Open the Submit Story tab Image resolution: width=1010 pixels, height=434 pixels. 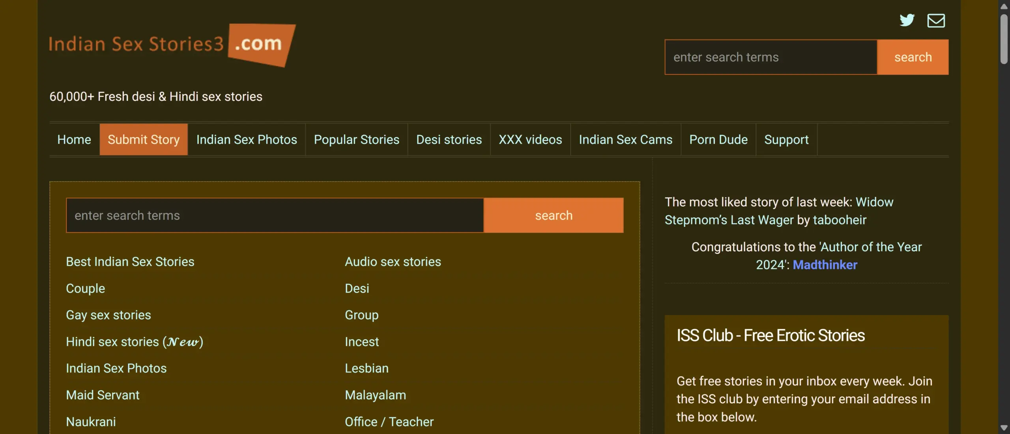144,139
